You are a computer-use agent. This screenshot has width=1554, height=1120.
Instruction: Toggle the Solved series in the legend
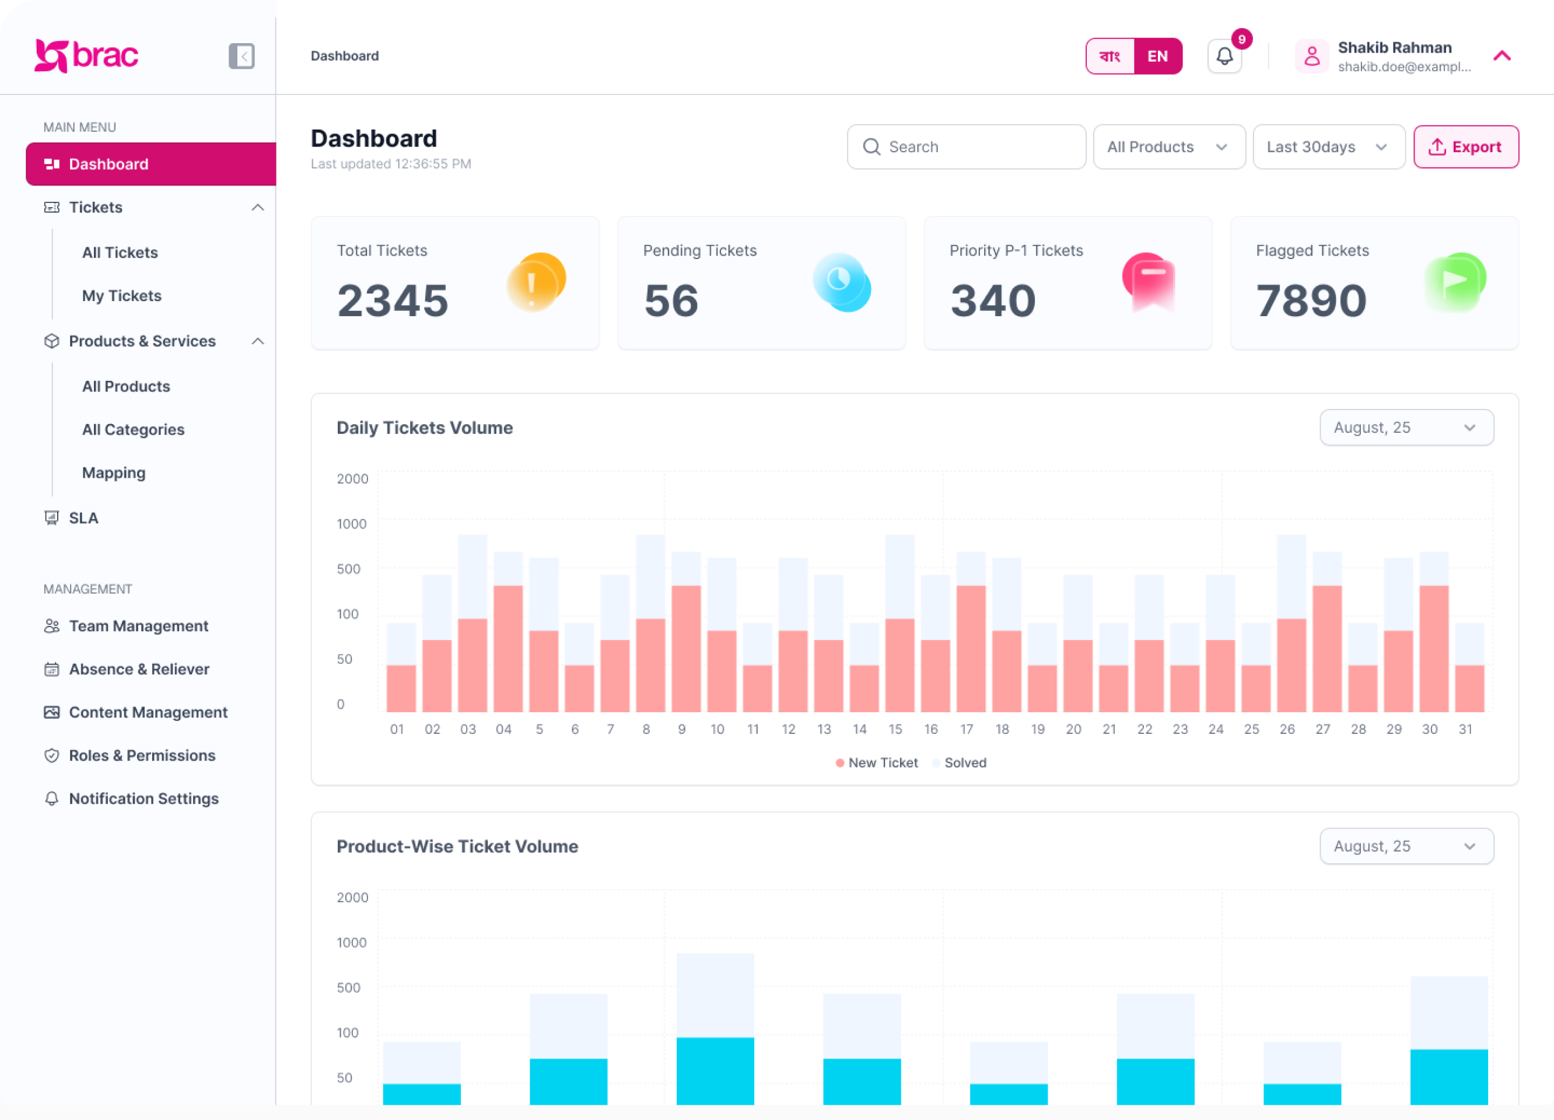click(x=958, y=762)
